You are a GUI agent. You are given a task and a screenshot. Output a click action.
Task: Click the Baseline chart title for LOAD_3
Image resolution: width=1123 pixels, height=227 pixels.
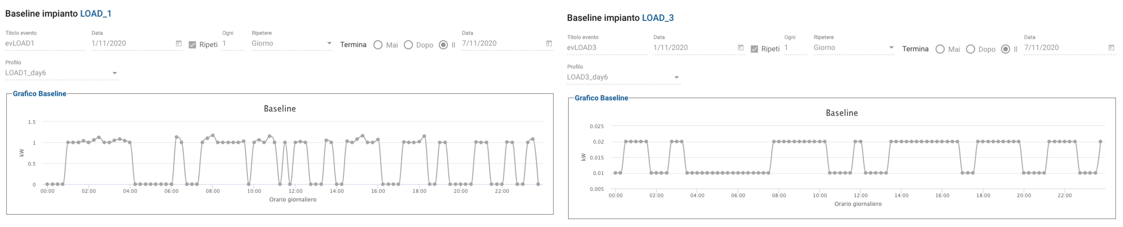pyautogui.click(x=841, y=113)
